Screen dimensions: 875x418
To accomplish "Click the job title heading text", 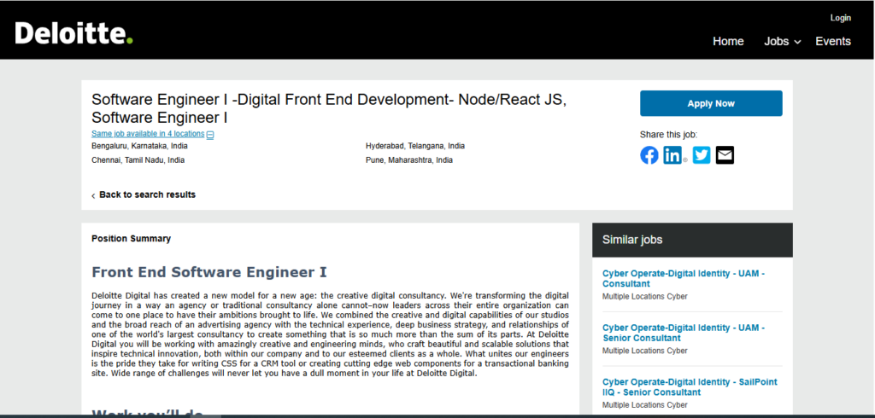I will [329, 108].
